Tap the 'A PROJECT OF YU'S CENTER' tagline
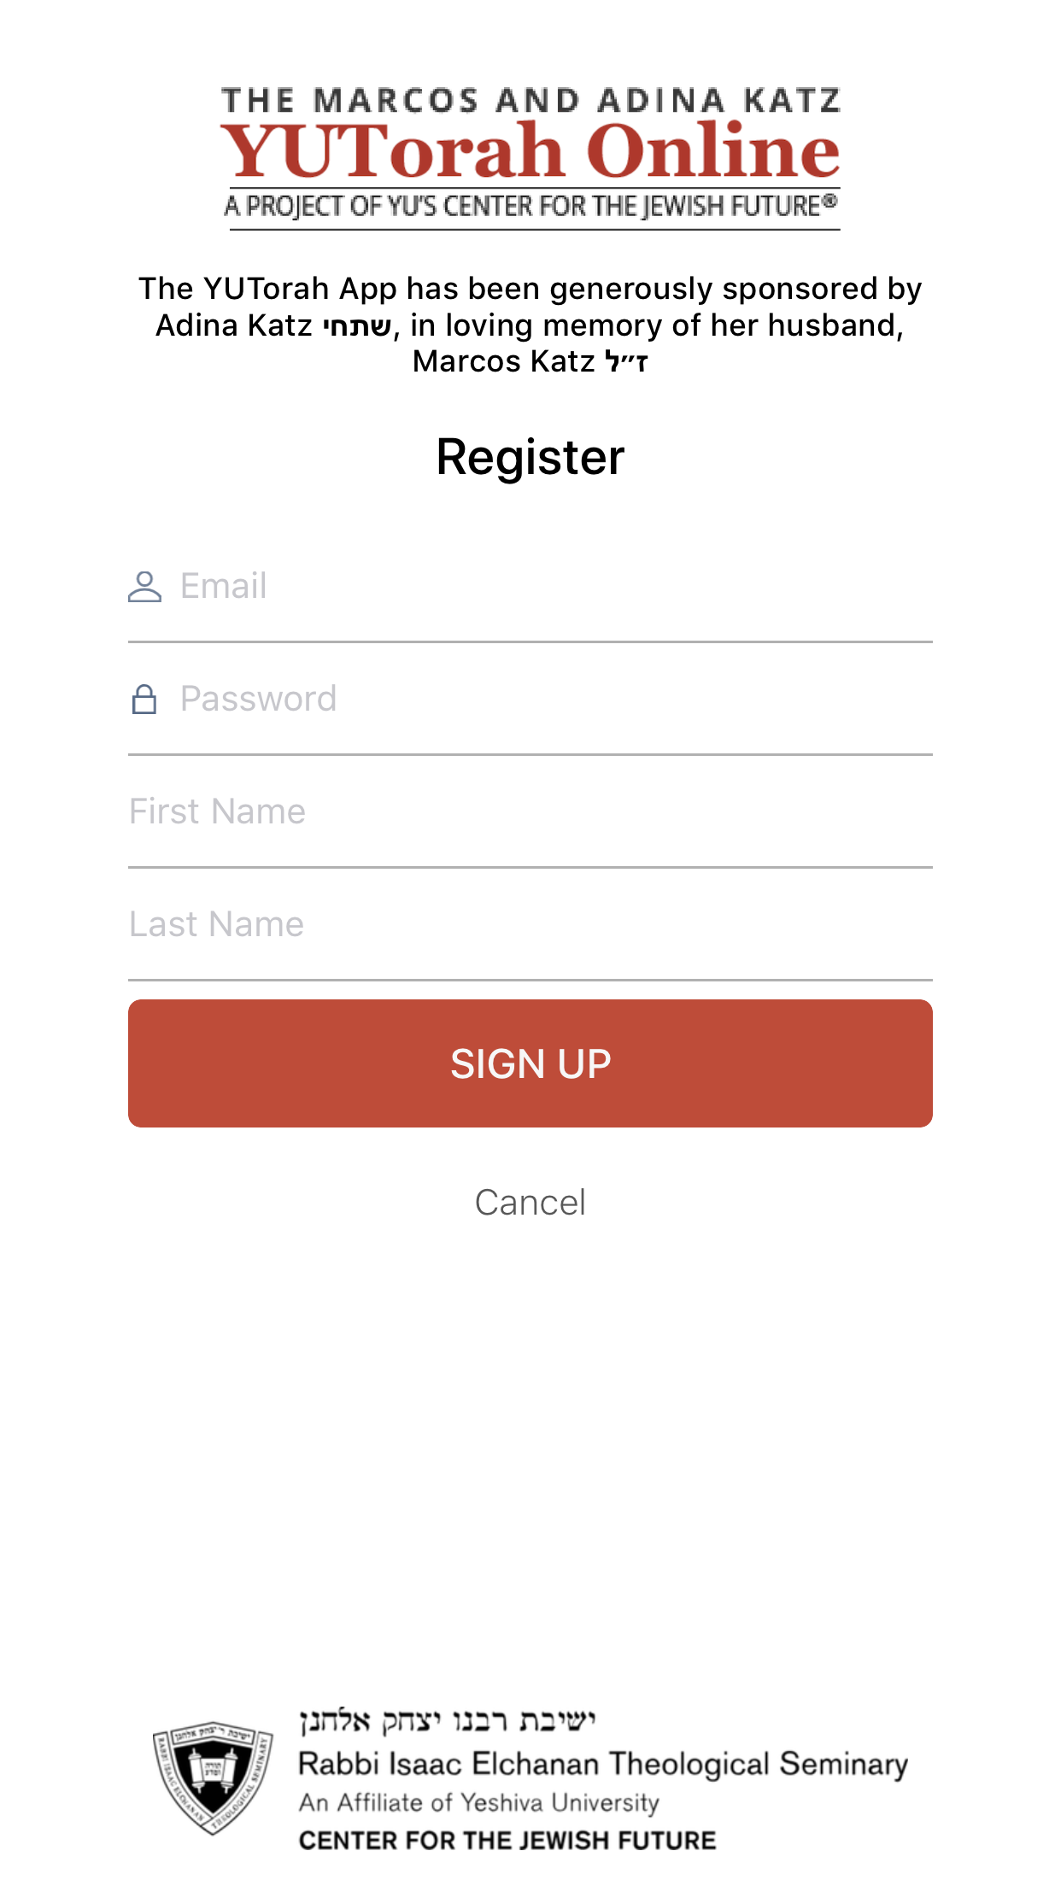Viewport: 1061px width, 1886px height. click(530, 207)
